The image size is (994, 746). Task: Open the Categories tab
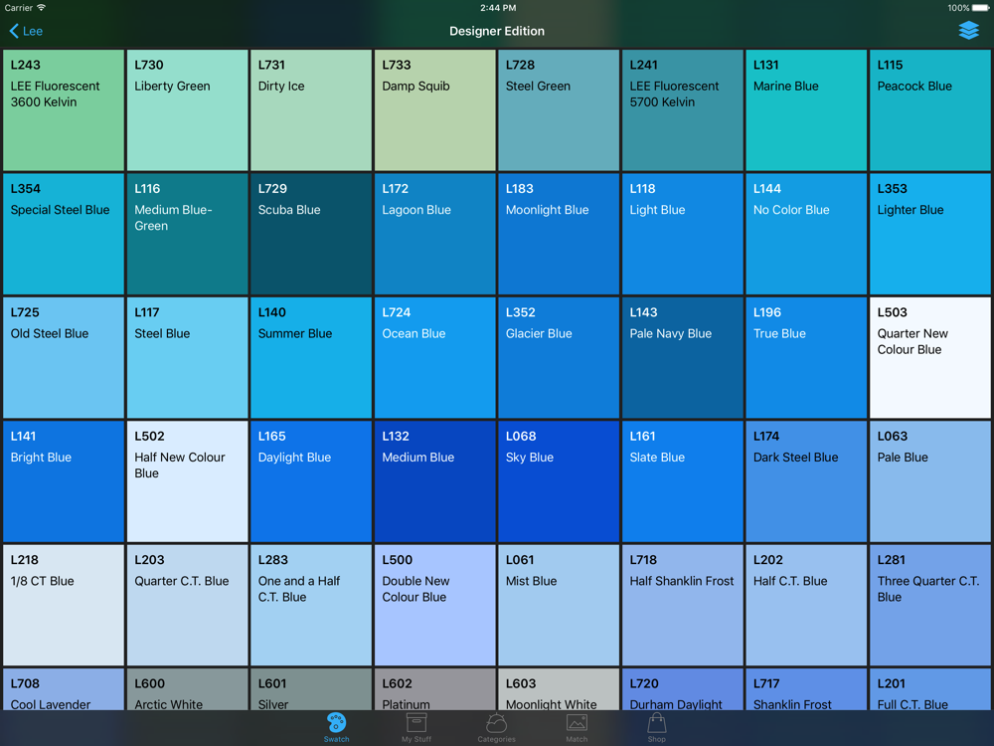(x=496, y=727)
